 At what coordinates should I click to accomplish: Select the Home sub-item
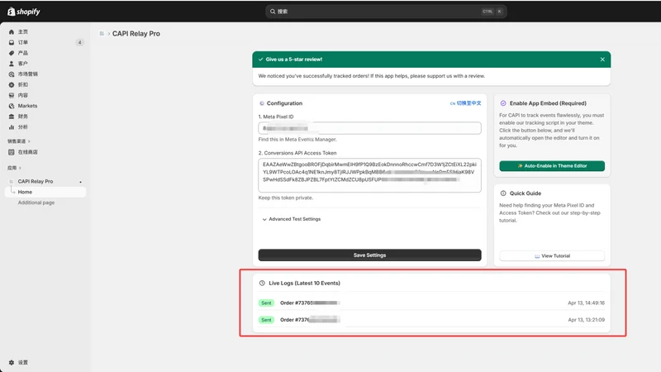pyautogui.click(x=45, y=192)
